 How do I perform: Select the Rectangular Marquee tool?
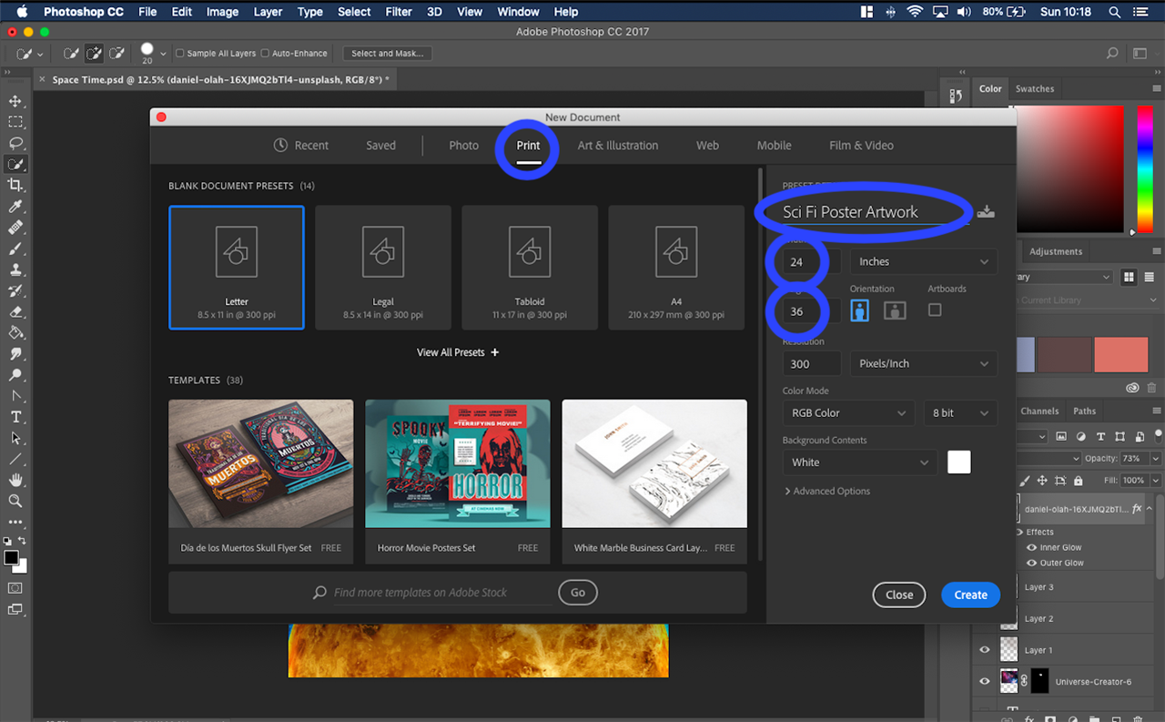coord(15,122)
